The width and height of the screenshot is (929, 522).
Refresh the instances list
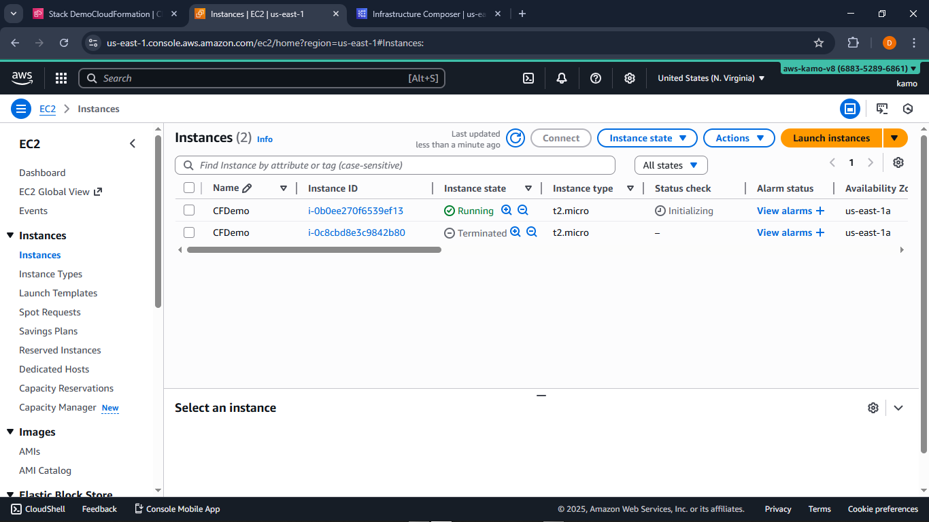pyautogui.click(x=515, y=137)
